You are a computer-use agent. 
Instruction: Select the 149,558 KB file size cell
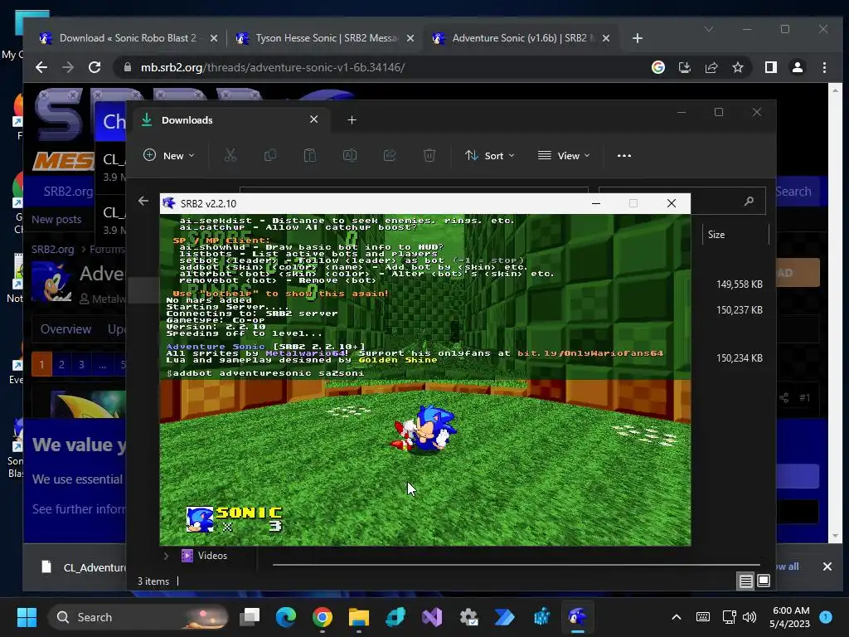[739, 284]
